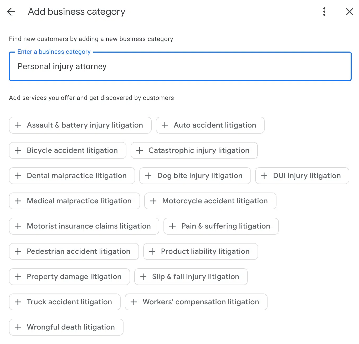Select Pain & suffering litigation chip
The image size is (359, 344).
221,226
